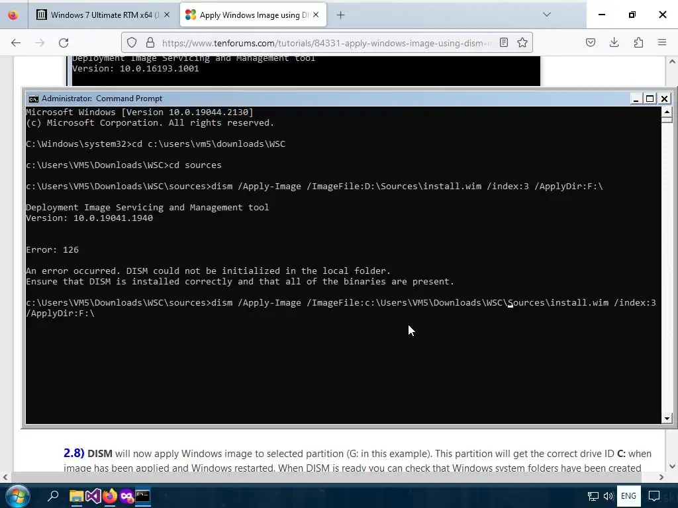This screenshot has width=678, height=508.
Task: Open File Explorer from taskbar
Action: tap(77, 496)
